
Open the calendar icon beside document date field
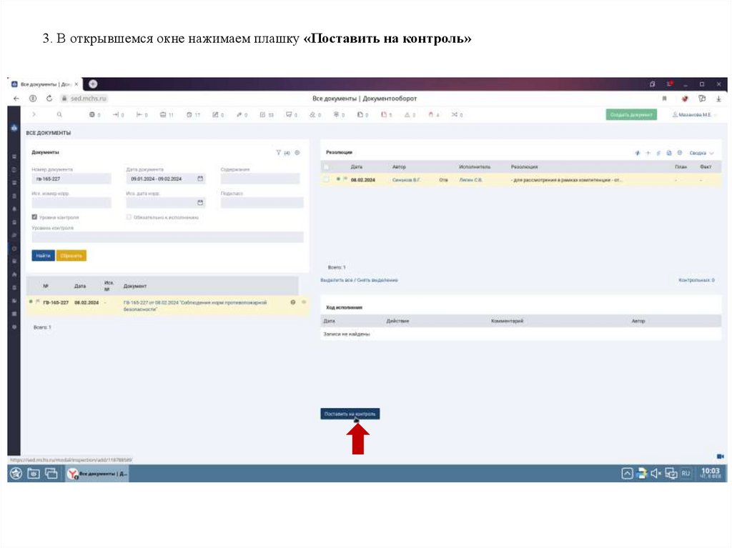click(x=200, y=179)
